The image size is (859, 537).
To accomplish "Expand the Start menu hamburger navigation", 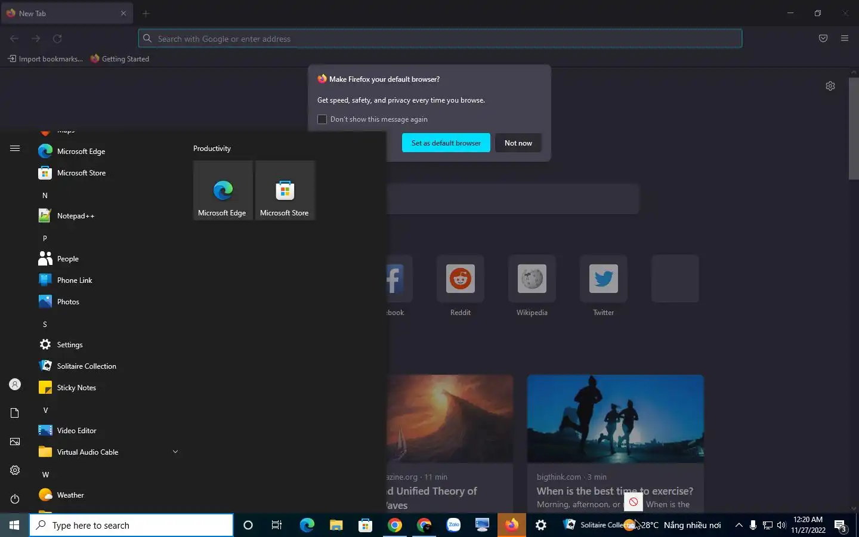I will [15, 149].
